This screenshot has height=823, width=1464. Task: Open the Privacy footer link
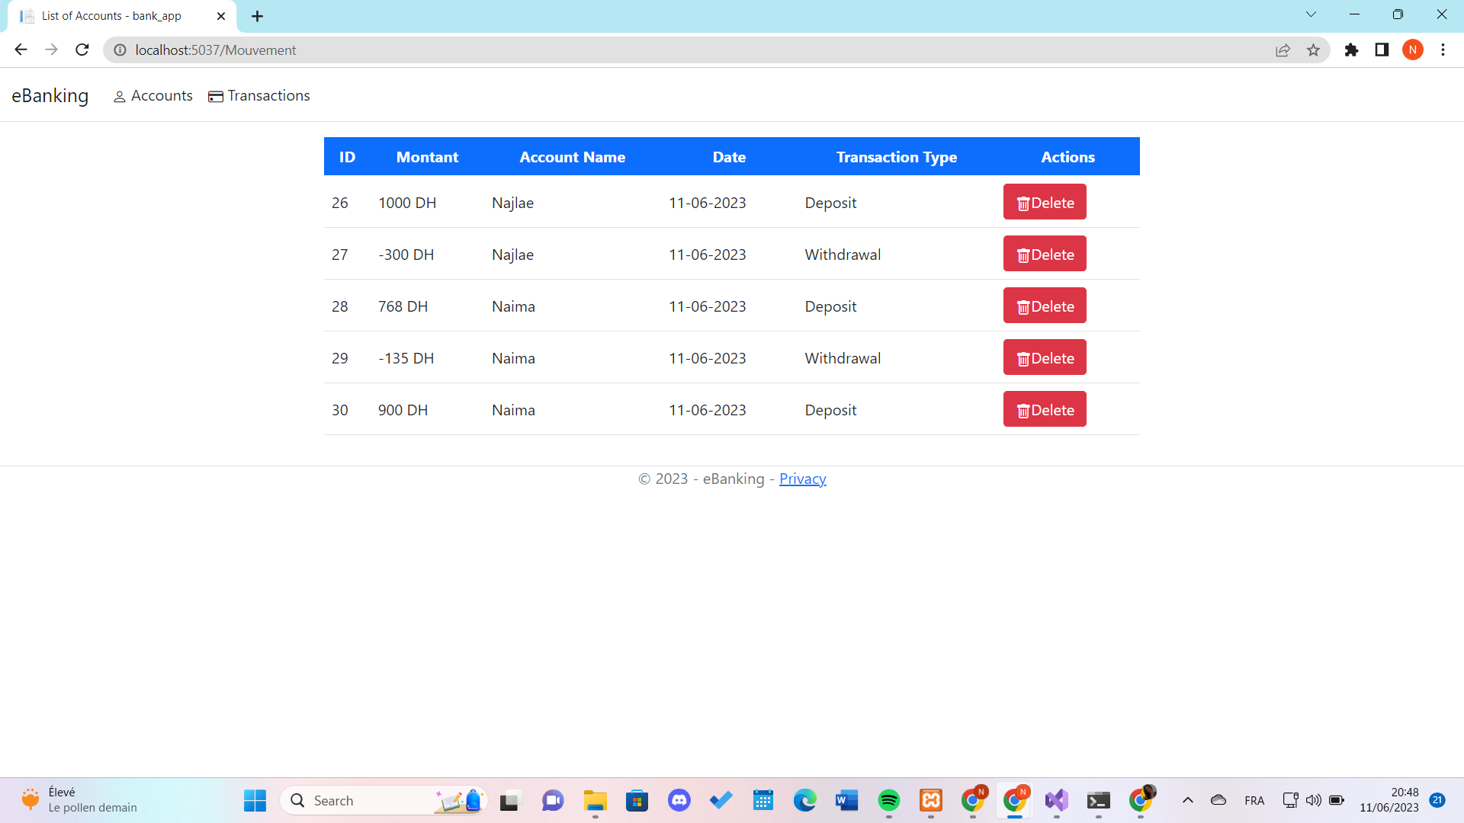[x=802, y=479]
